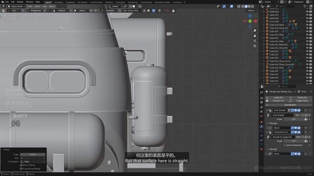Select Cube.045 in the outliner
This screenshot has height=176, width=314.
point(274,77)
